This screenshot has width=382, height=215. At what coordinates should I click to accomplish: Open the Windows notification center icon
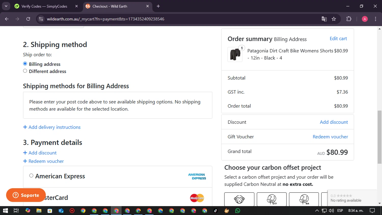(372, 211)
